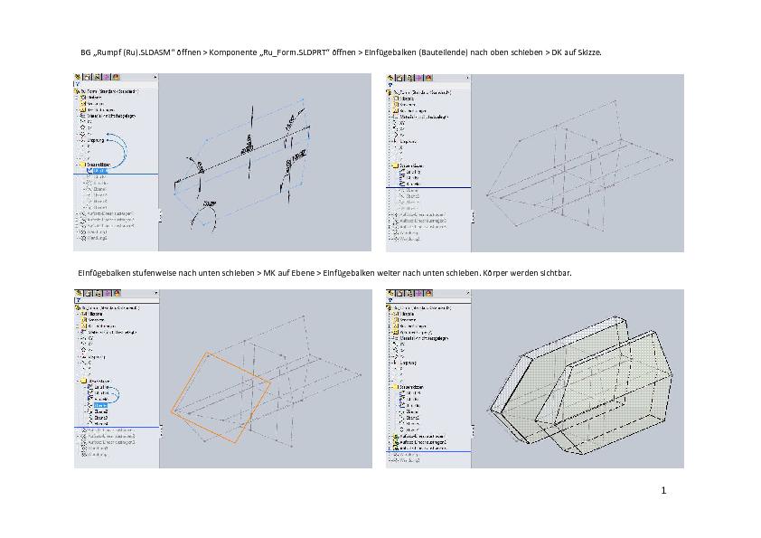
Task: Open FeatureManager tab in orange-plane view
Action: point(78,293)
